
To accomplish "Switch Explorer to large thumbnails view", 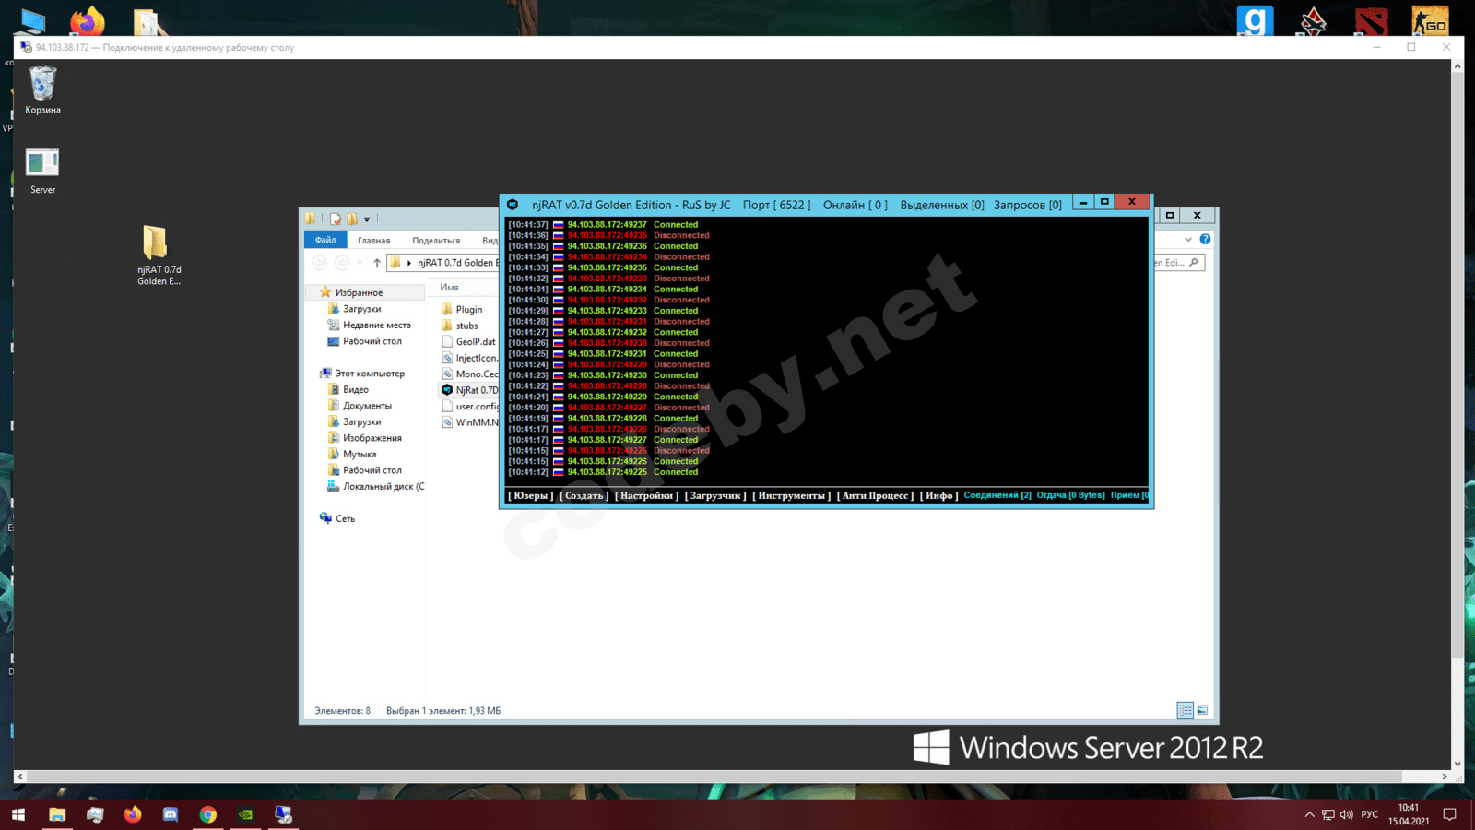I will (1202, 710).
